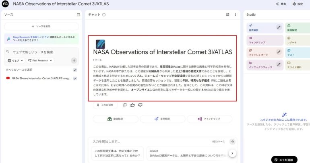The height and width of the screenshot is (163, 310).
Task: Click the ソースを追加 button
Action: click(x=41, y=26)
